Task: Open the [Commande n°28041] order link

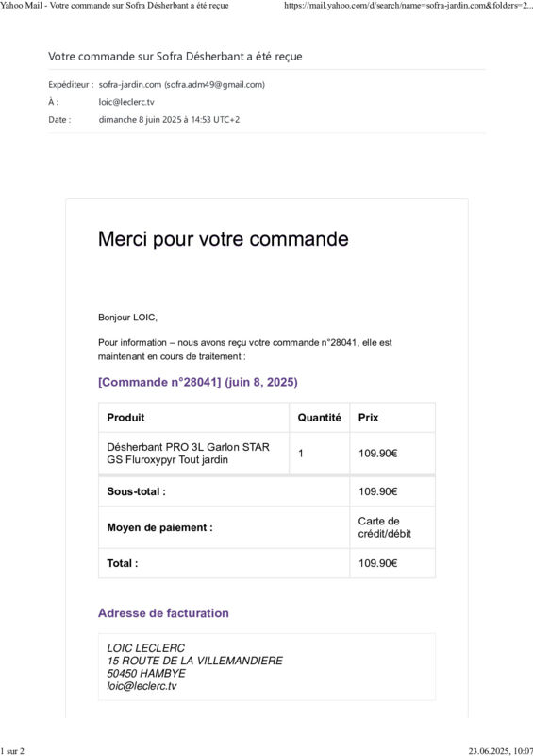Action: (198, 382)
